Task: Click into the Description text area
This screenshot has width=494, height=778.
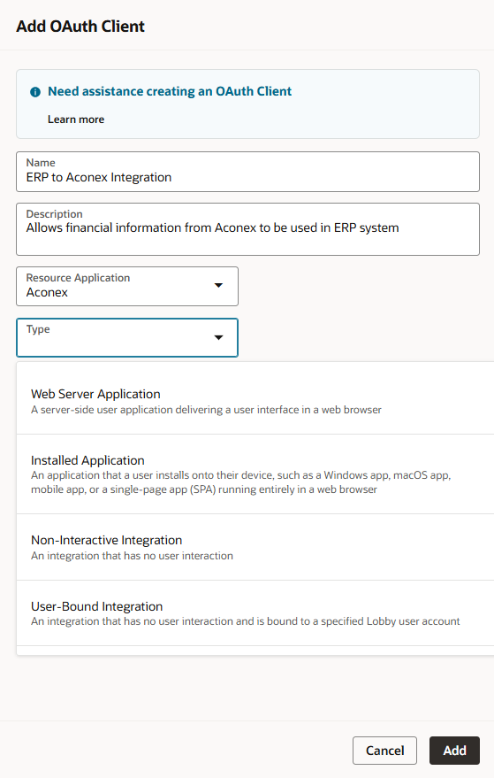Action: 247,229
